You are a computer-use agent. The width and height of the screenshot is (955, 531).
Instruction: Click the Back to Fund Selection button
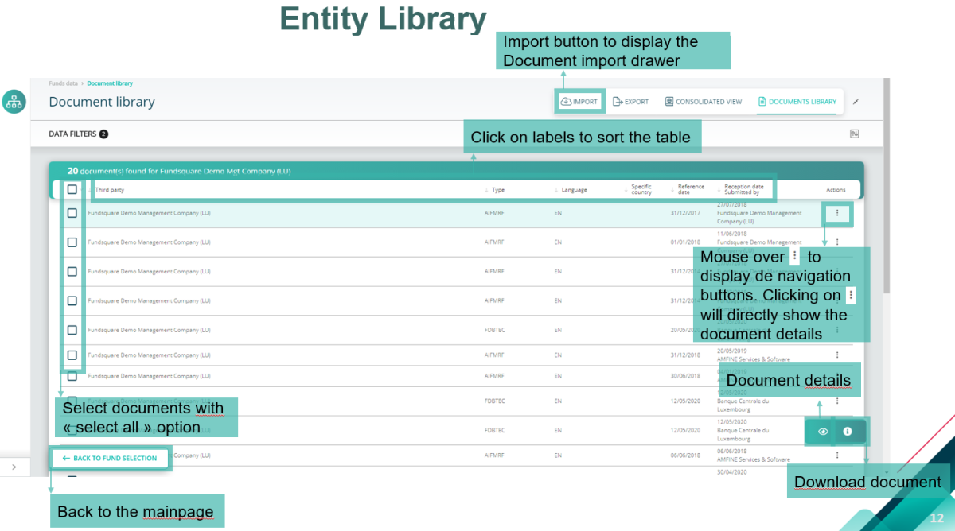pos(110,458)
